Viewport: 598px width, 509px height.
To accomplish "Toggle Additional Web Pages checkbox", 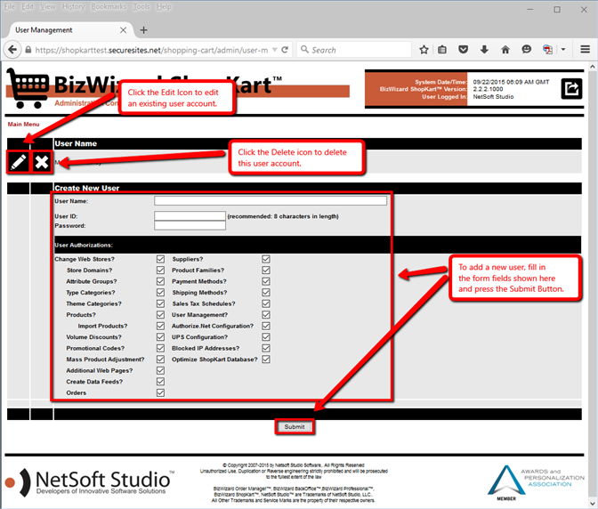I will (x=160, y=370).
